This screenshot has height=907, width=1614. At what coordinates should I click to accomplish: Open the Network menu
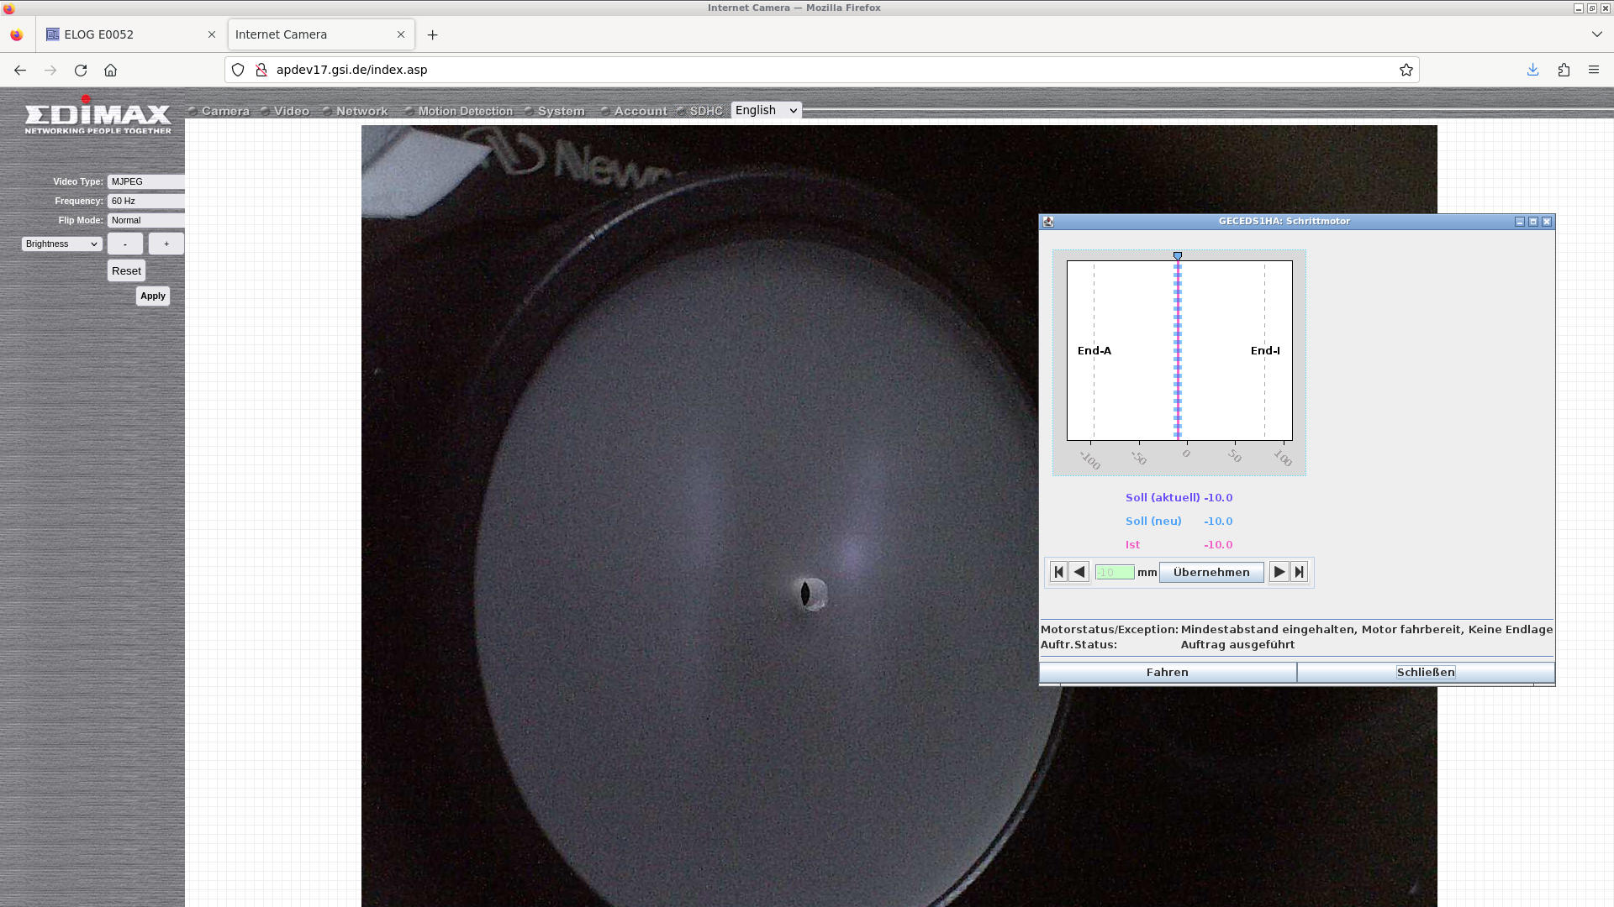pos(361,111)
